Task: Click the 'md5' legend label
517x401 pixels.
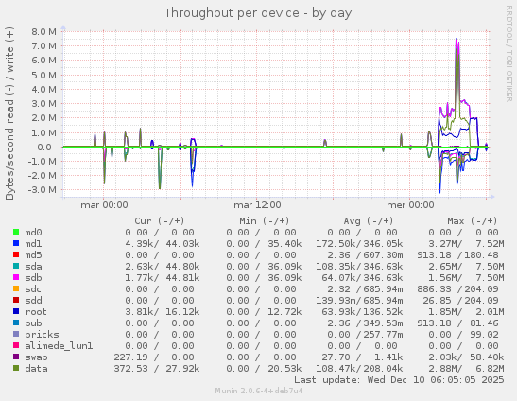Action: point(33,255)
